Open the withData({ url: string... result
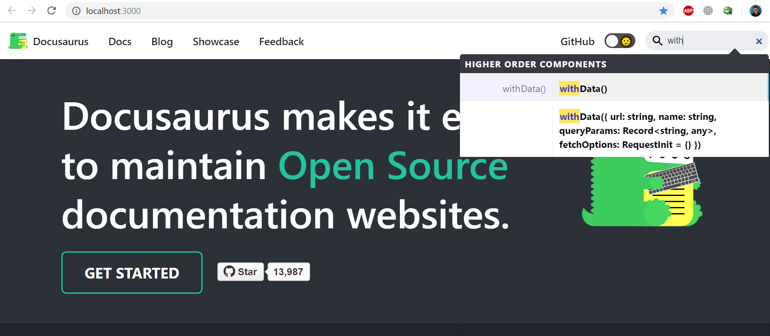Viewport: 770px width, 336px height. 614,129
